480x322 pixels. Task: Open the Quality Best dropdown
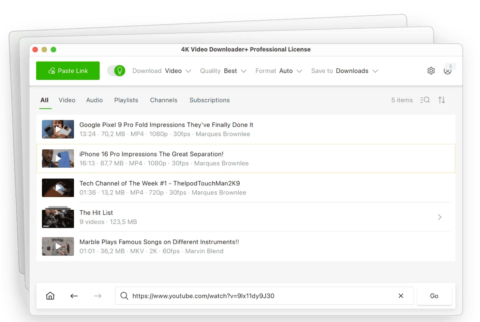[x=223, y=71]
